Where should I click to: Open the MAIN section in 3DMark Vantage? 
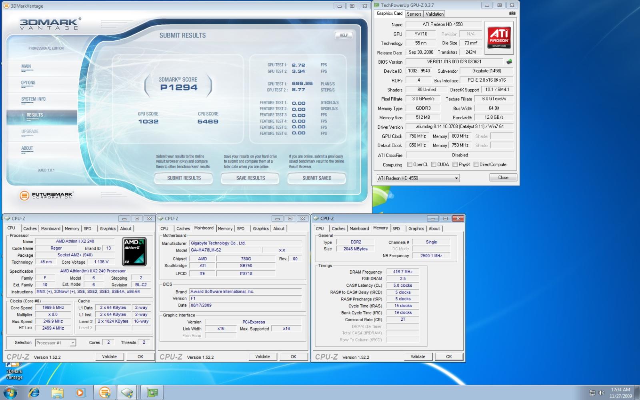(26, 66)
